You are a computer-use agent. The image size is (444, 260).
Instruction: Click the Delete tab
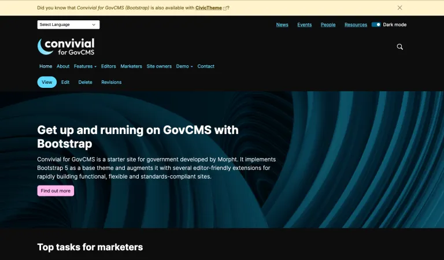click(85, 82)
